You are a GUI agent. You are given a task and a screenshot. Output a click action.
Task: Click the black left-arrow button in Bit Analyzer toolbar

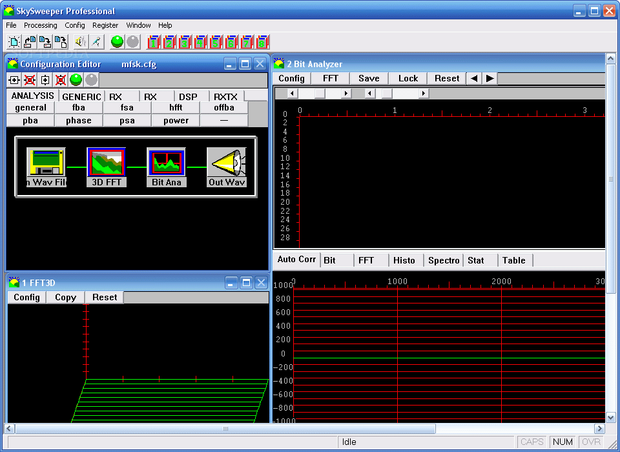point(474,78)
